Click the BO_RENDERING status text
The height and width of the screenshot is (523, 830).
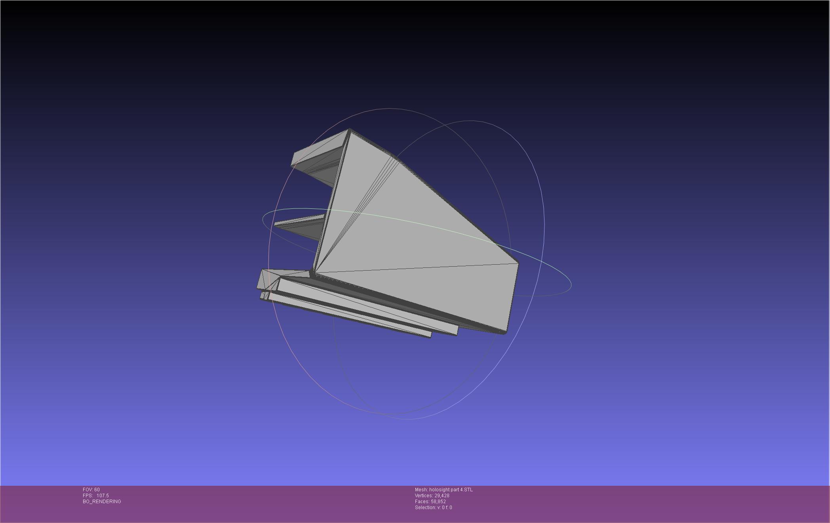(102, 502)
